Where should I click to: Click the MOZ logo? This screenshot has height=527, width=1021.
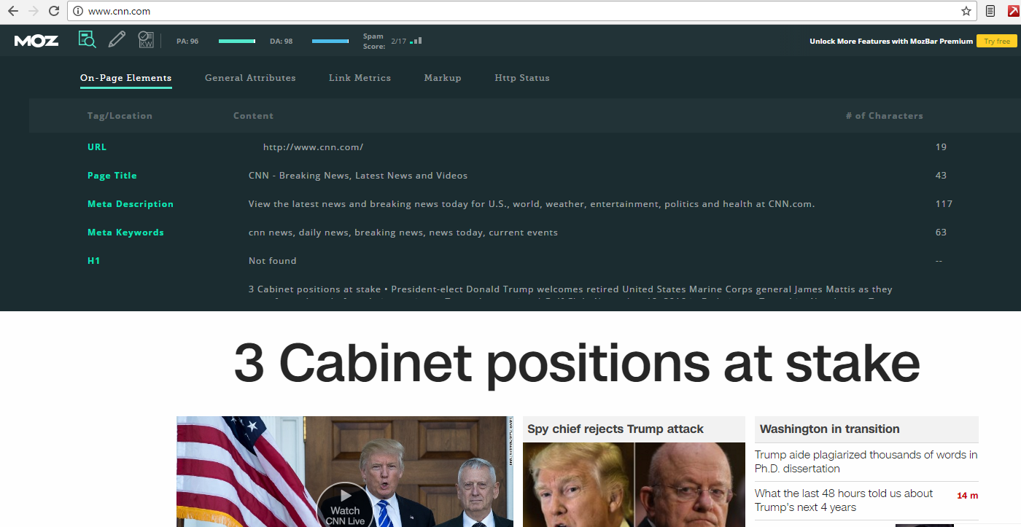coord(36,41)
